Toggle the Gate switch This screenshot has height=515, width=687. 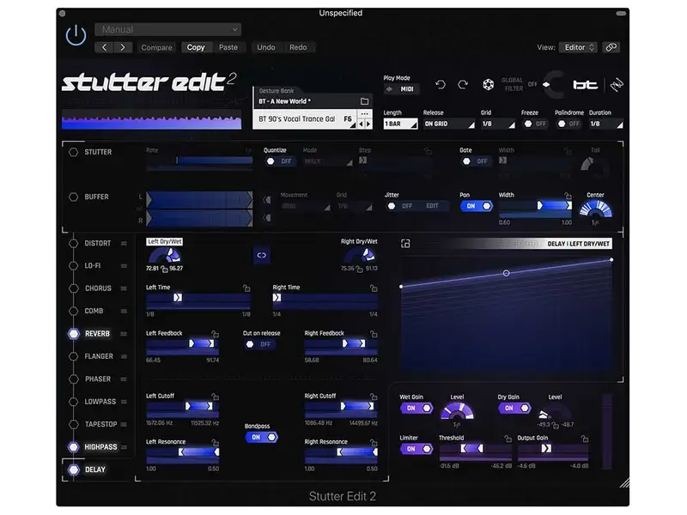point(475,161)
